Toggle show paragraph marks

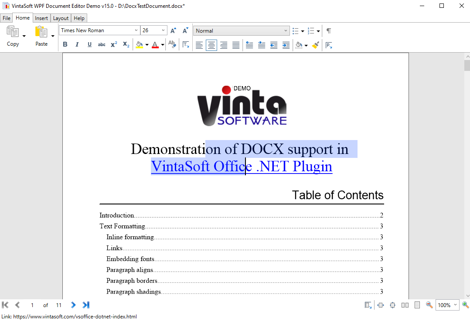tap(329, 30)
